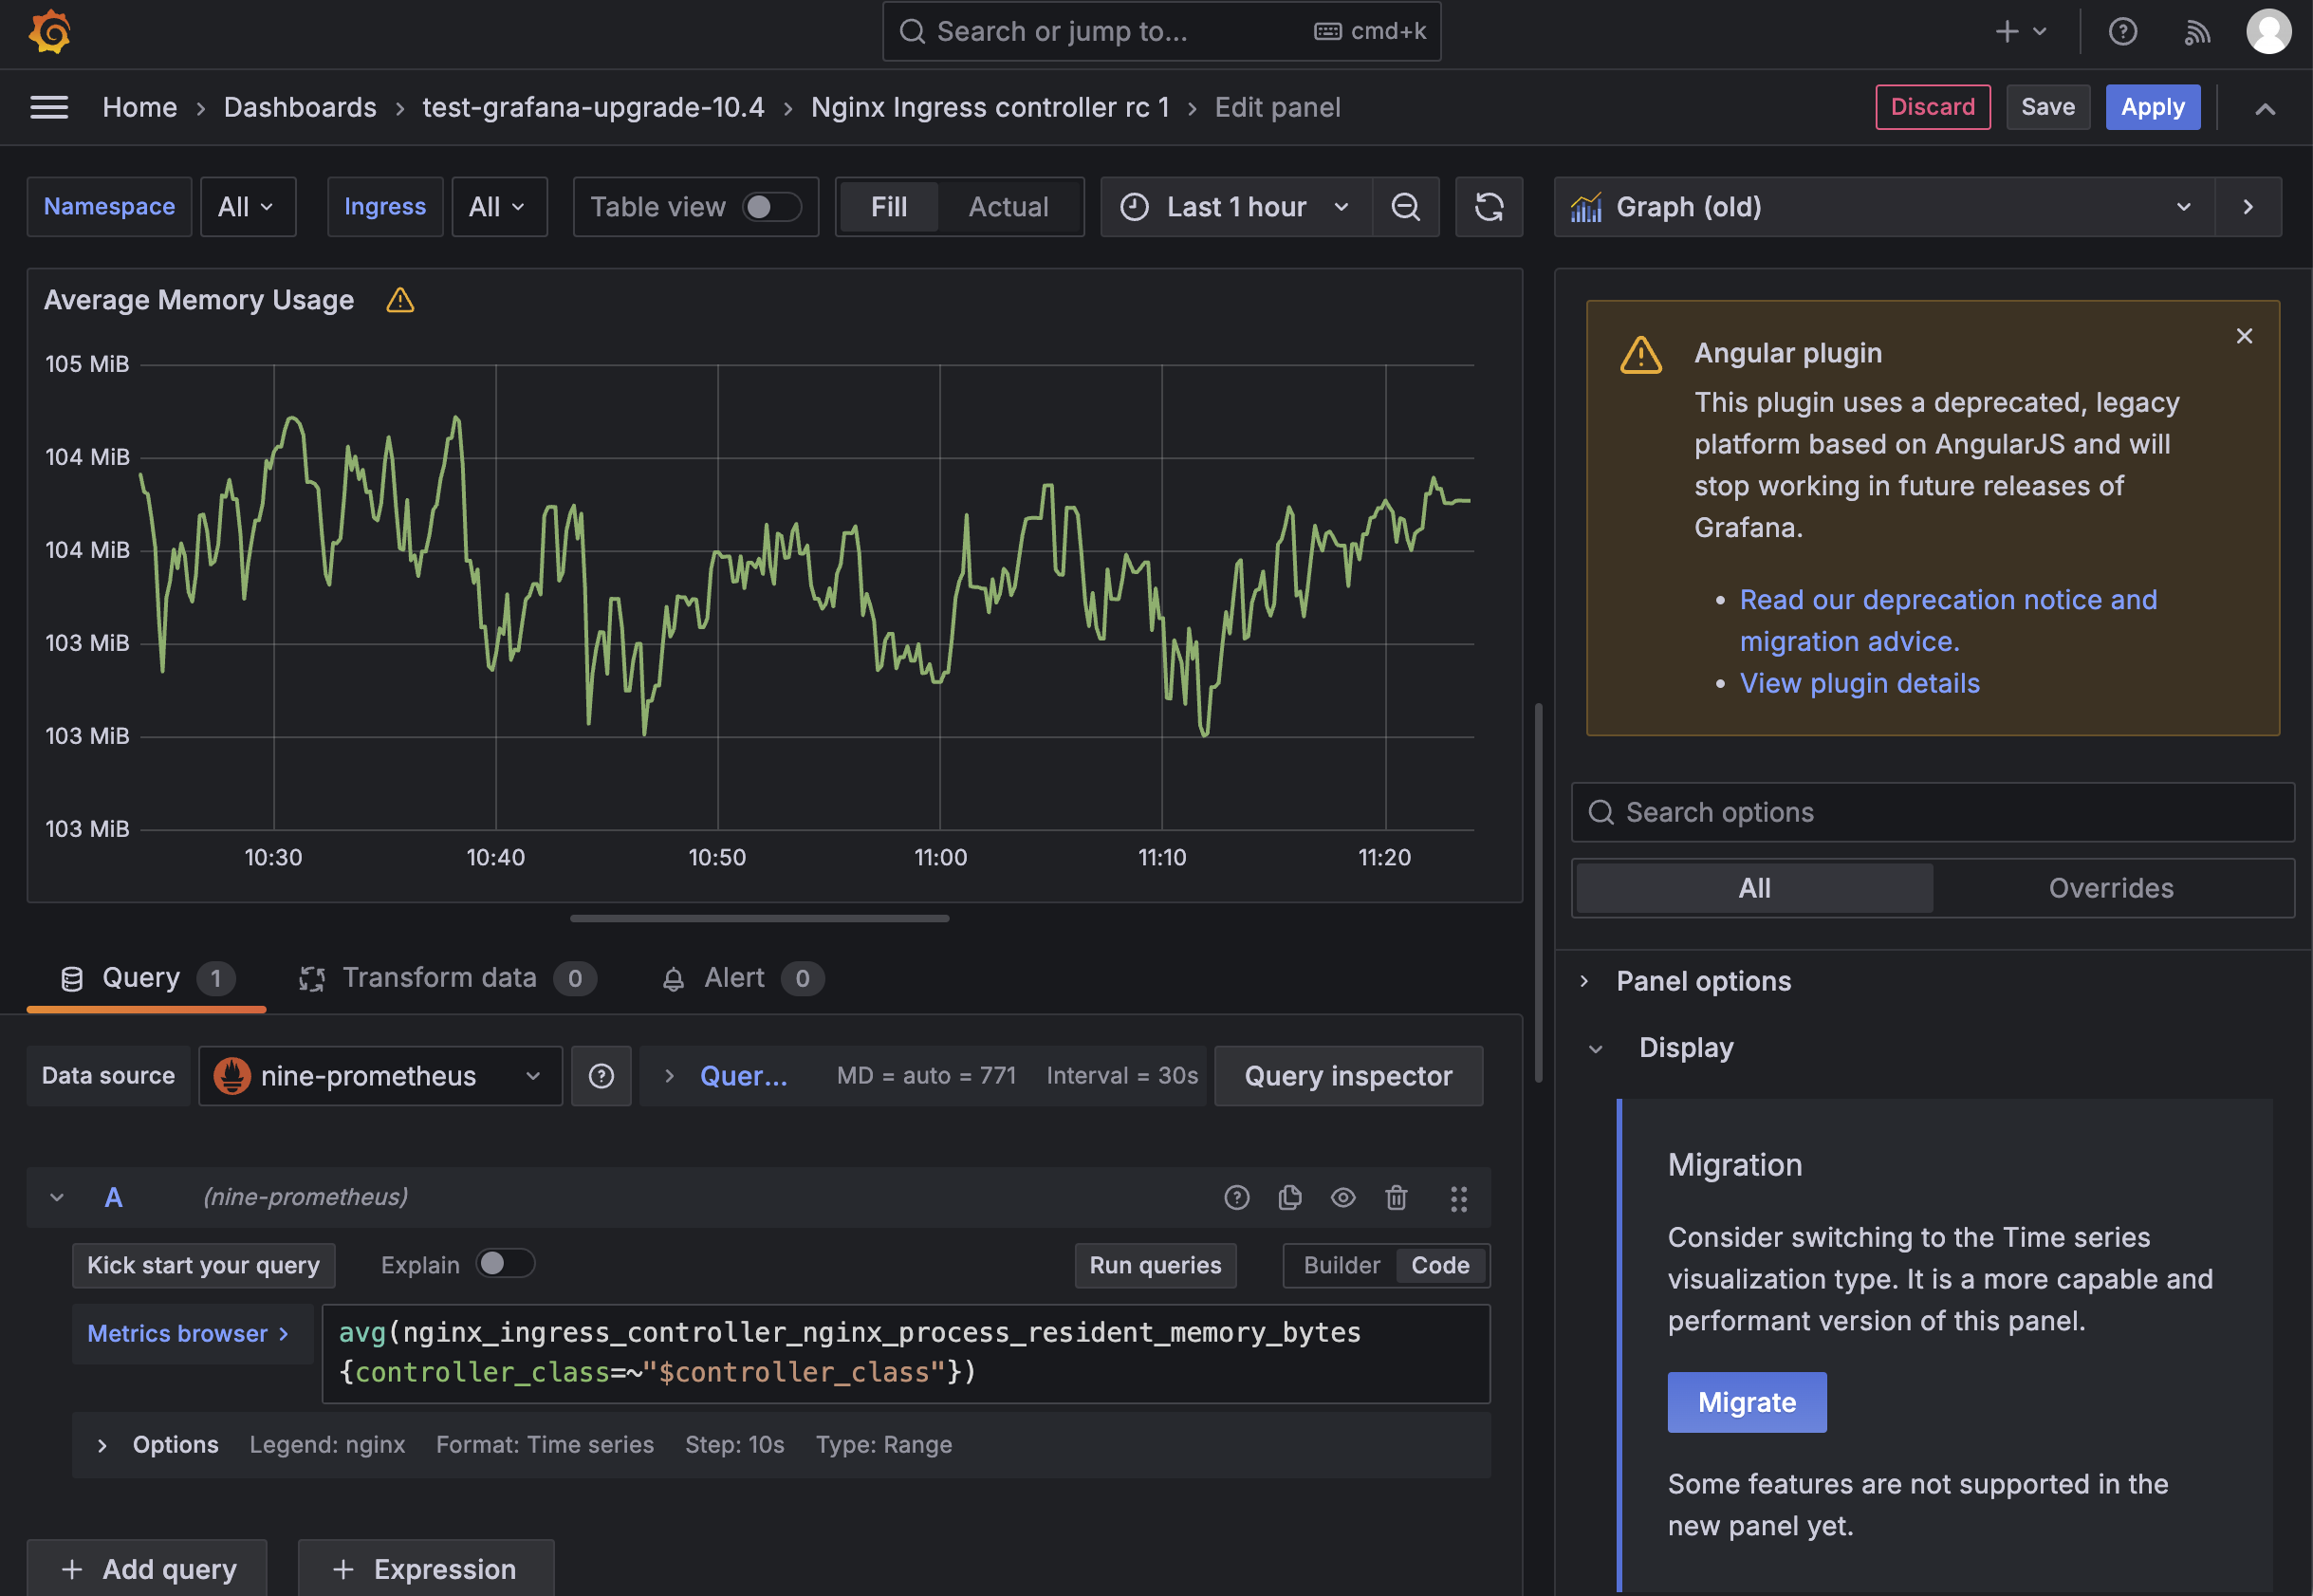
Task: Switch query editor to Code mode
Action: [1439, 1265]
